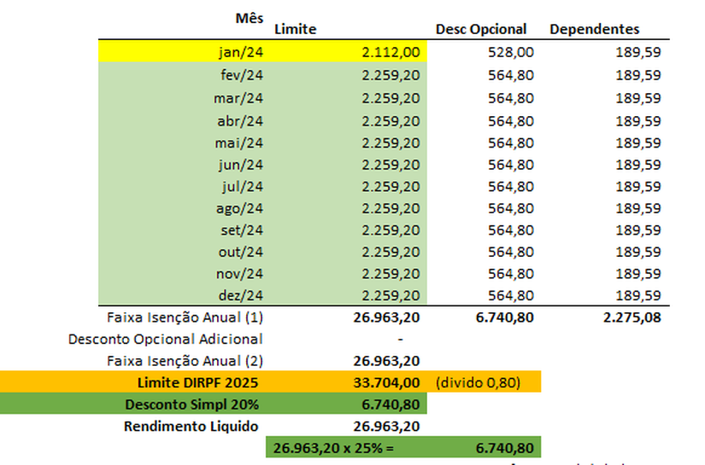Click the Desc Opcional value in the set/24 row
Viewport: 705px width, 465px height.
pyautogui.click(x=511, y=230)
